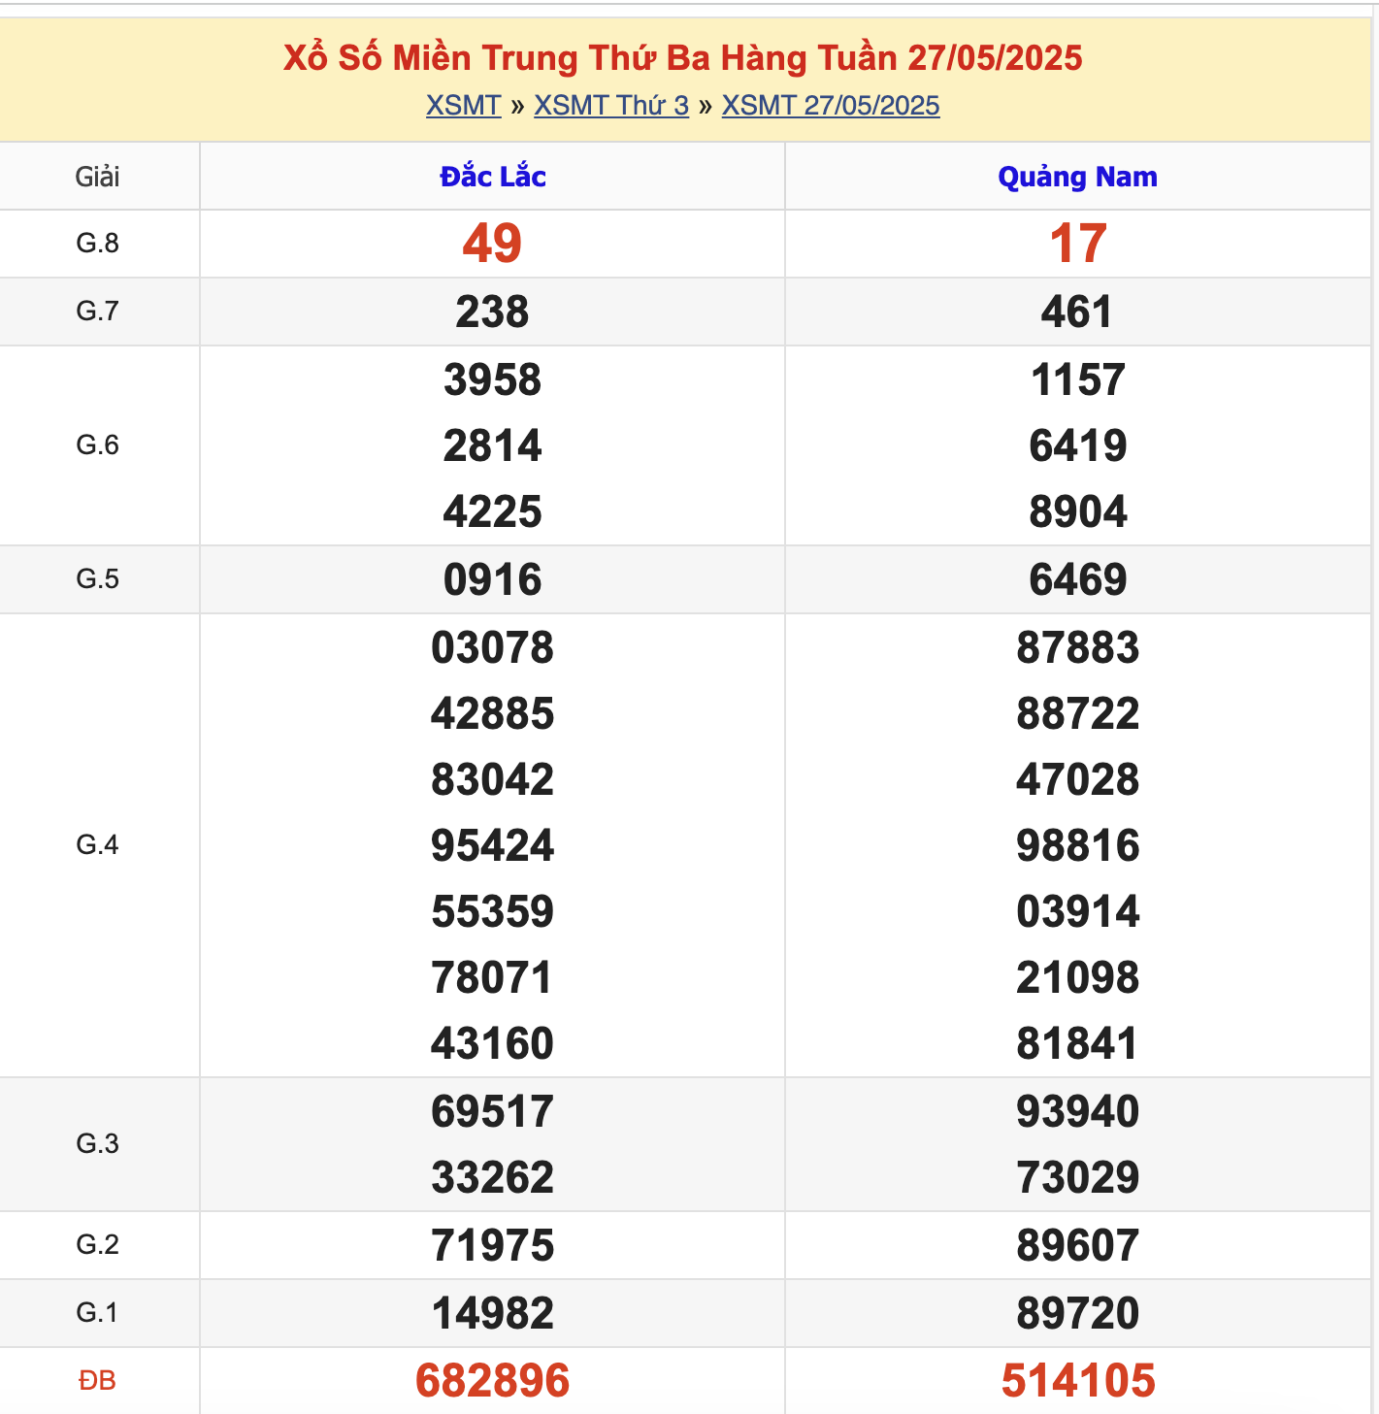The image size is (1379, 1414).
Task: Select number 2814 in G.6
Action: 493,445
